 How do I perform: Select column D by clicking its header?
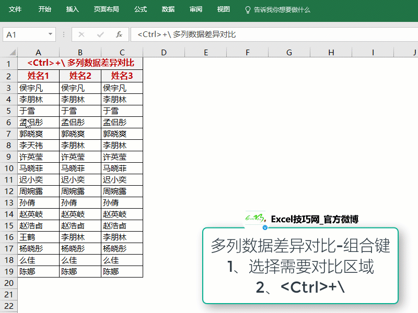click(164, 52)
